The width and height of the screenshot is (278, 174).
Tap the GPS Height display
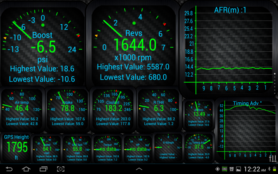click(16, 147)
